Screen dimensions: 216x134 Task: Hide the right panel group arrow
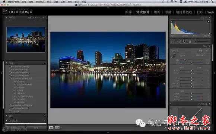tap(215, 73)
